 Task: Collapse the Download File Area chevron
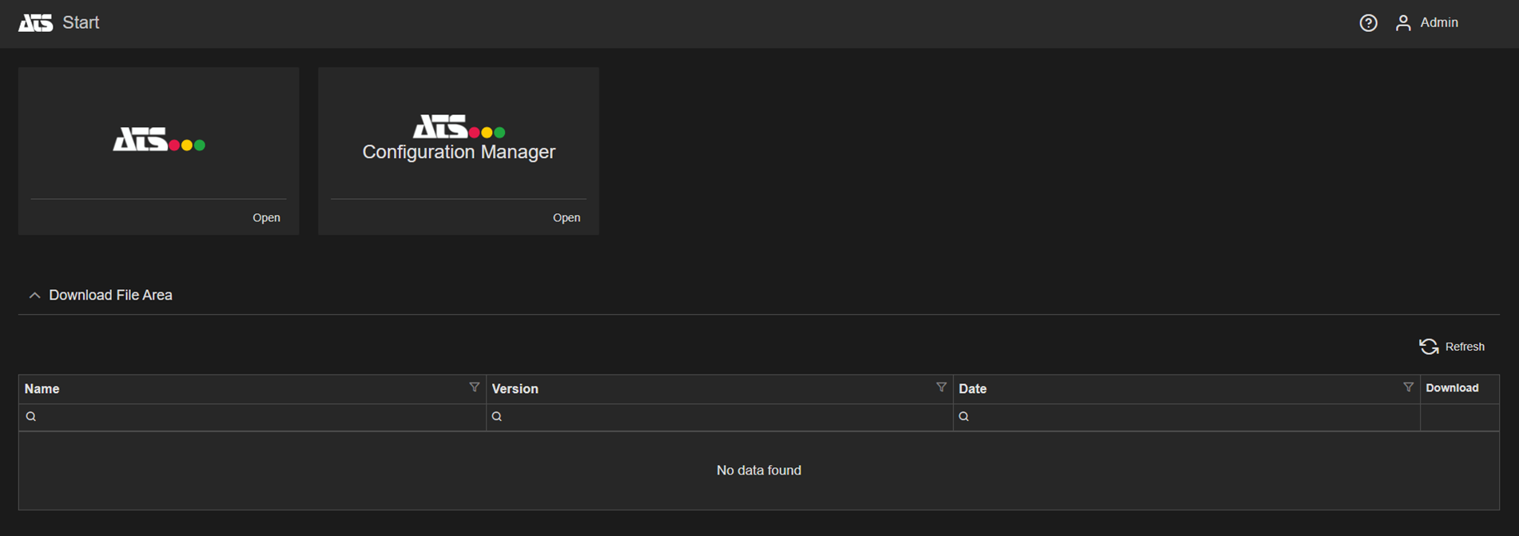[x=34, y=296]
